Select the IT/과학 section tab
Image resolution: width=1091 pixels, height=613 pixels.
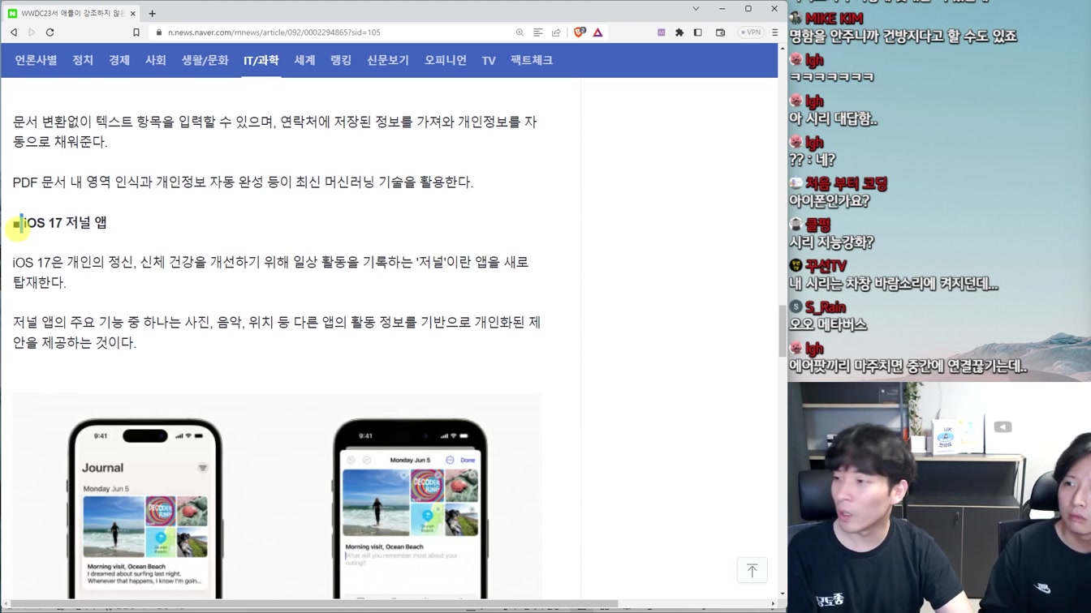pyautogui.click(x=261, y=60)
